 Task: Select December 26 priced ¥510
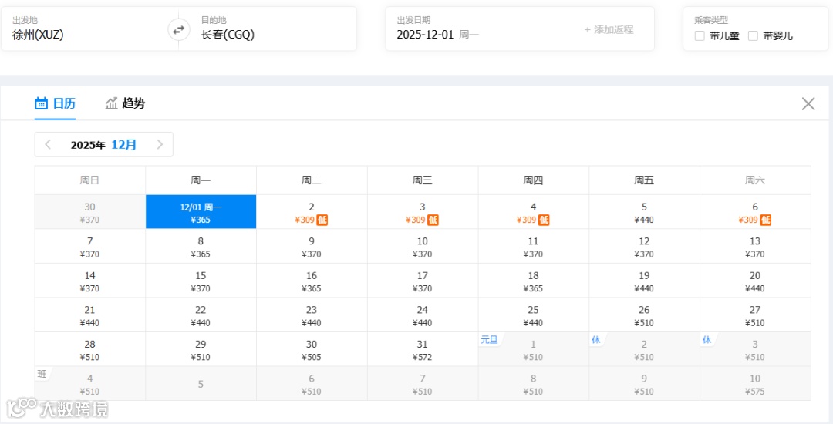[644, 315]
